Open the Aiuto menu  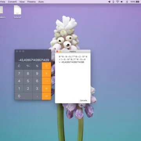click(x=41, y=2)
